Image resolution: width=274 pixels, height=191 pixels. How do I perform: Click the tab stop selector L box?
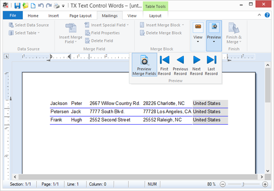(x=7, y=57)
